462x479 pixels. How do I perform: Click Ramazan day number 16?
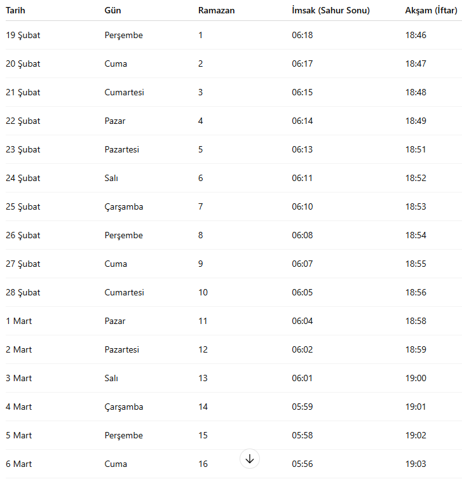pos(203,464)
